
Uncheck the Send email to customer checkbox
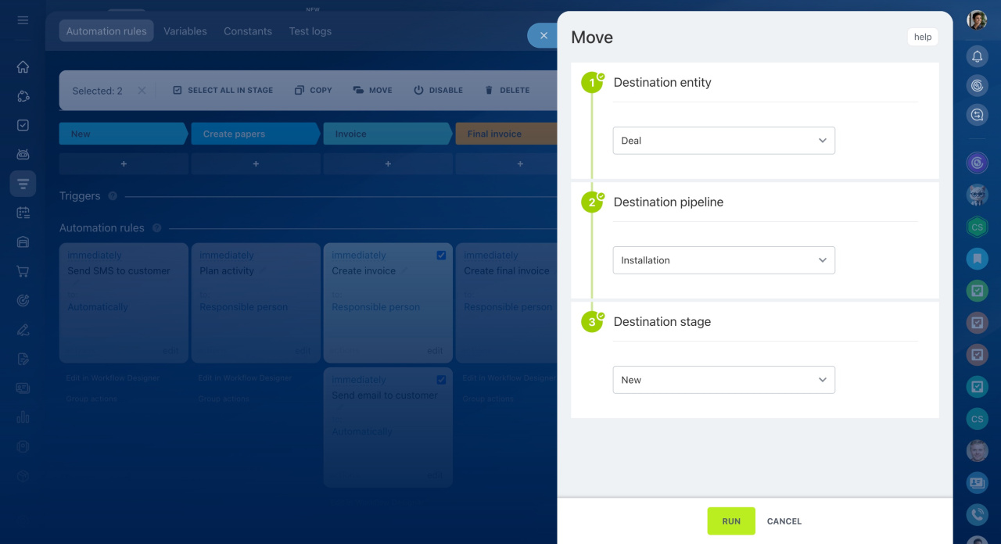pos(441,380)
